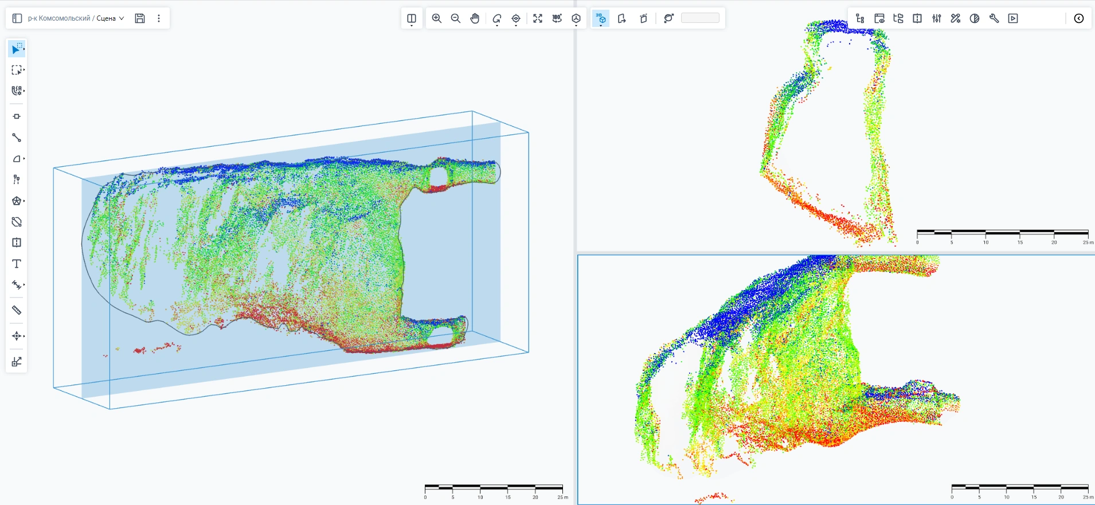The height and width of the screenshot is (505, 1095).
Task: Select the scale transform tool at toolbar bottom
Action: pos(17,362)
